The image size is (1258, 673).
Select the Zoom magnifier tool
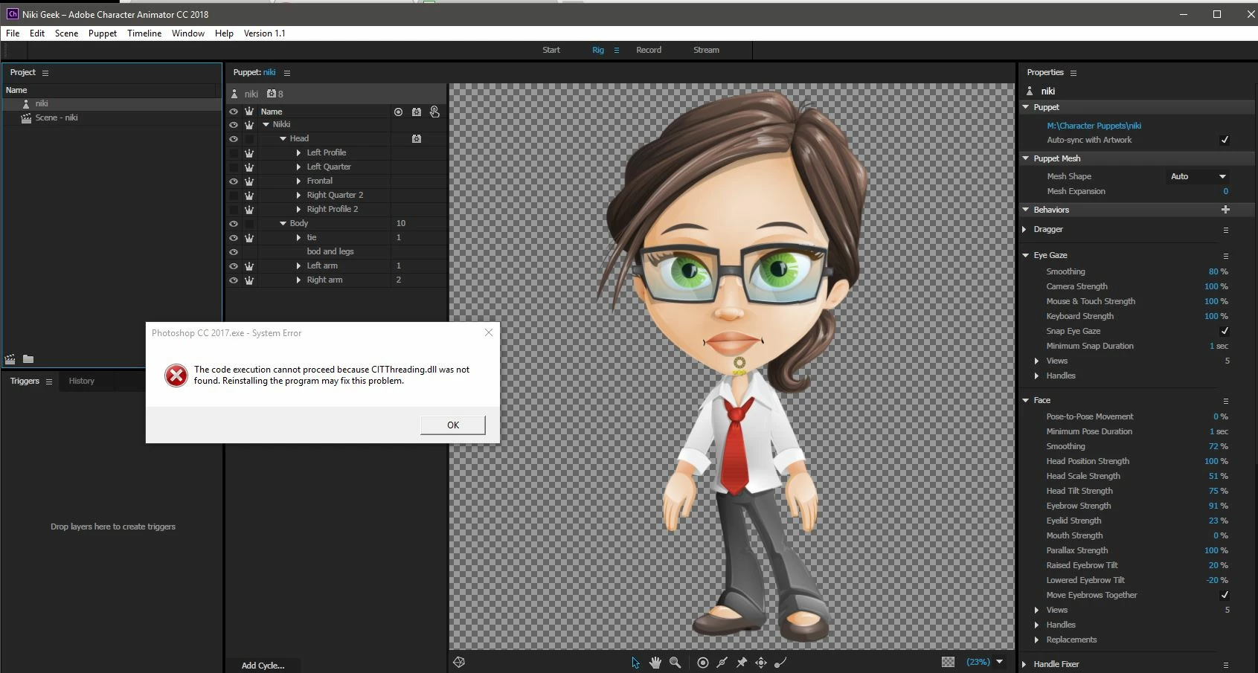pyautogui.click(x=675, y=663)
